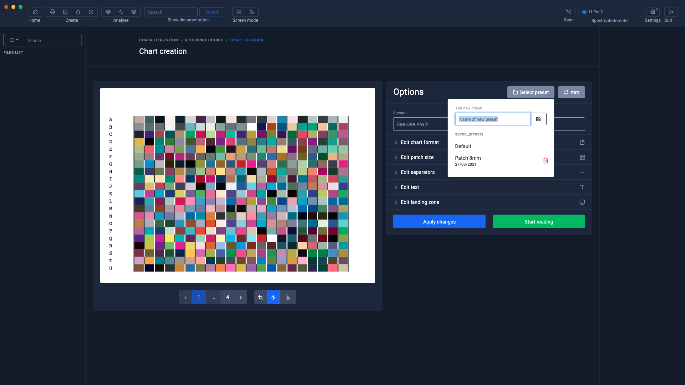Open the sun icon in Create group
Viewport: 685px width, 385px height.
(x=91, y=12)
